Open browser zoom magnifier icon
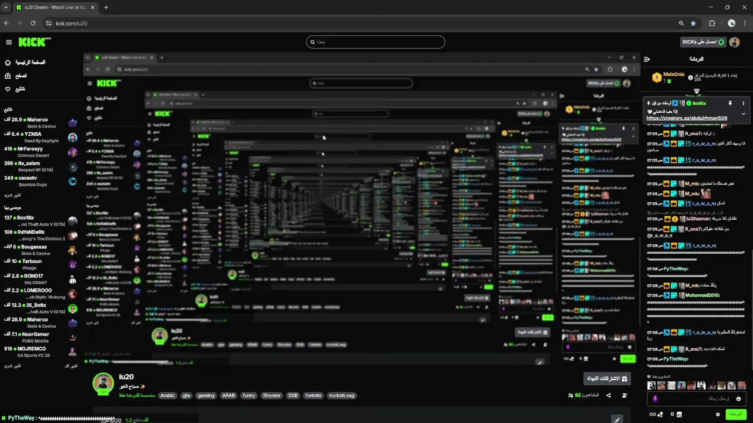This screenshot has width=753, height=423. [681, 23]
